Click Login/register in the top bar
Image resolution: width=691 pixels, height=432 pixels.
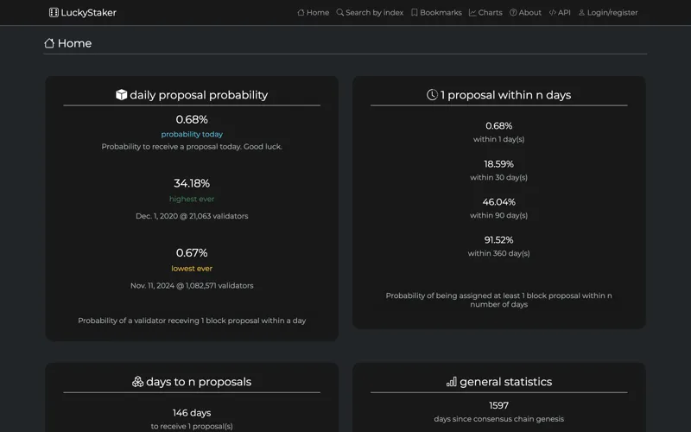pos(608,12)
